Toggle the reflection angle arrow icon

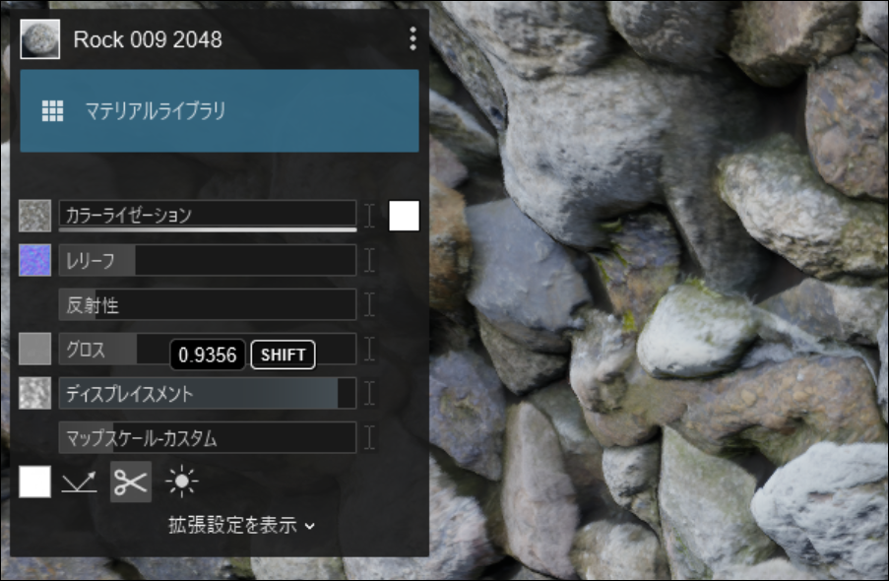[80, 482]
